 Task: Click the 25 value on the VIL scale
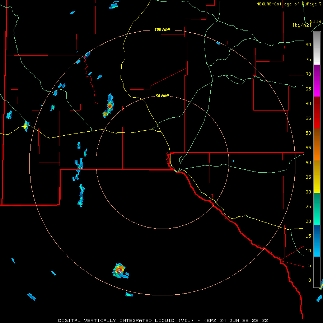(308, 207)
